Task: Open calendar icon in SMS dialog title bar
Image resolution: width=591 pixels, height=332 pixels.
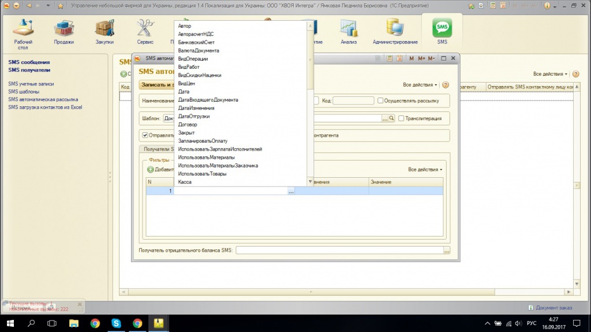Action: [399, 58]
